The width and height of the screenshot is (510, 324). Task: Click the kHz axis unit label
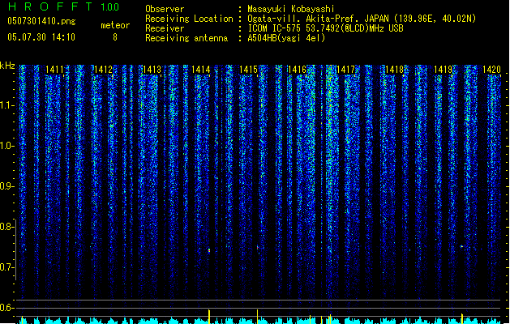(7, 66)
